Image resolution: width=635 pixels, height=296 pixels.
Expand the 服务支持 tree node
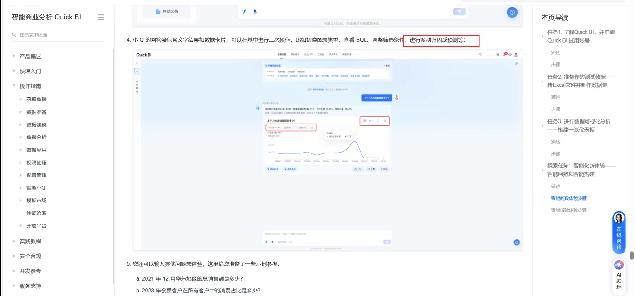click(x=14, y=286)
